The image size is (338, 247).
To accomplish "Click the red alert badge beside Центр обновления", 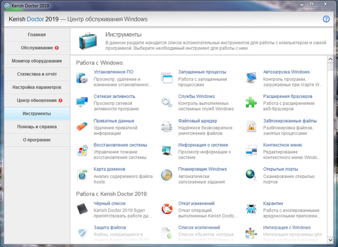I will click(60, 100).
